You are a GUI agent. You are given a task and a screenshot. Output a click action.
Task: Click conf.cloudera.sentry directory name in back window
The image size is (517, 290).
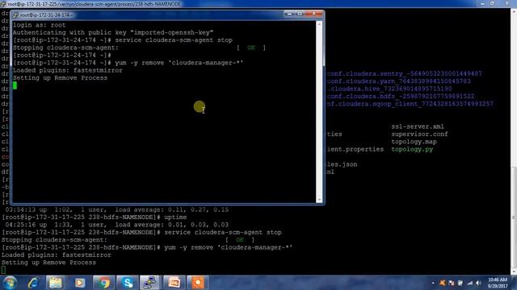point(405,73)
